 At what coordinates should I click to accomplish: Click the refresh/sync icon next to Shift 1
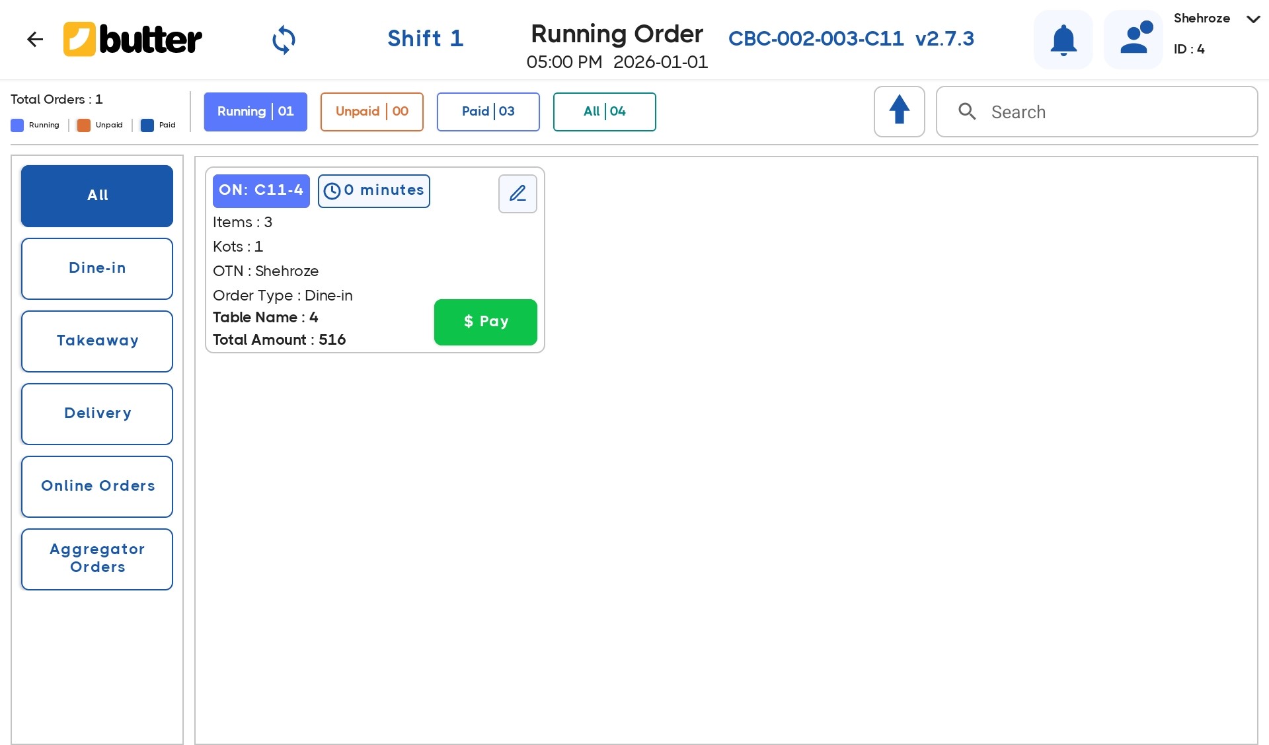284,40
